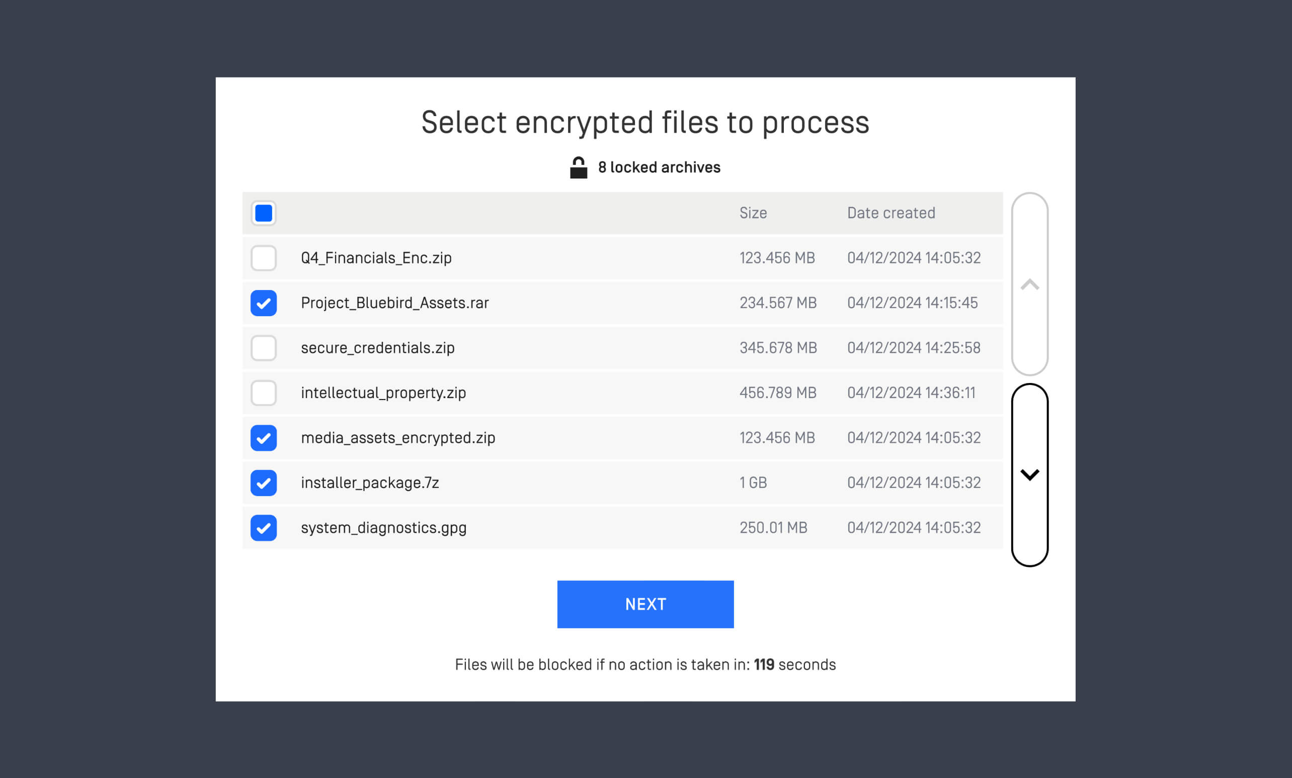
Task: Click the system_diagnostics.gpg file name
Action: [383, 528]
